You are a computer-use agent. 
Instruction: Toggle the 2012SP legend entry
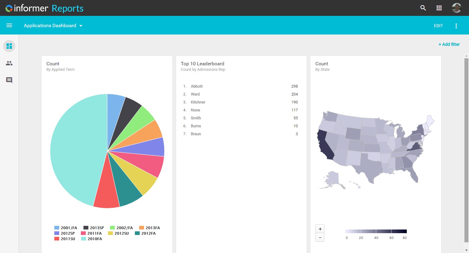[x=65, y=233]
